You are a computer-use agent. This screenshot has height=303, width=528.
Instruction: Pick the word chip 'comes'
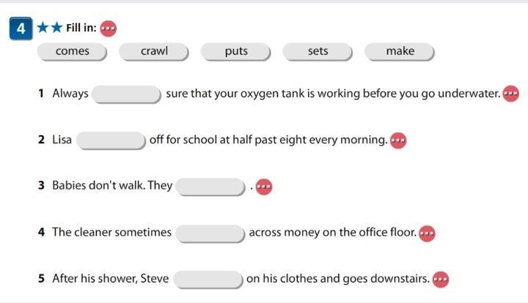[73, 51]
